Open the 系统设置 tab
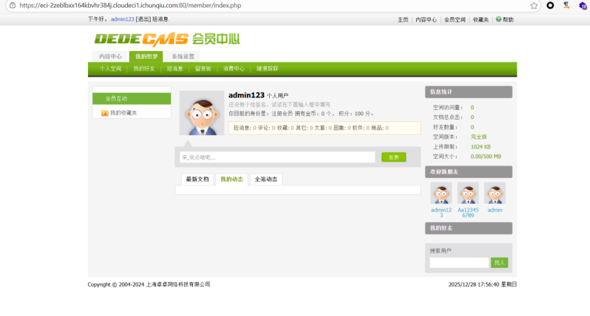The image size is (590, 316). point(183,56)
